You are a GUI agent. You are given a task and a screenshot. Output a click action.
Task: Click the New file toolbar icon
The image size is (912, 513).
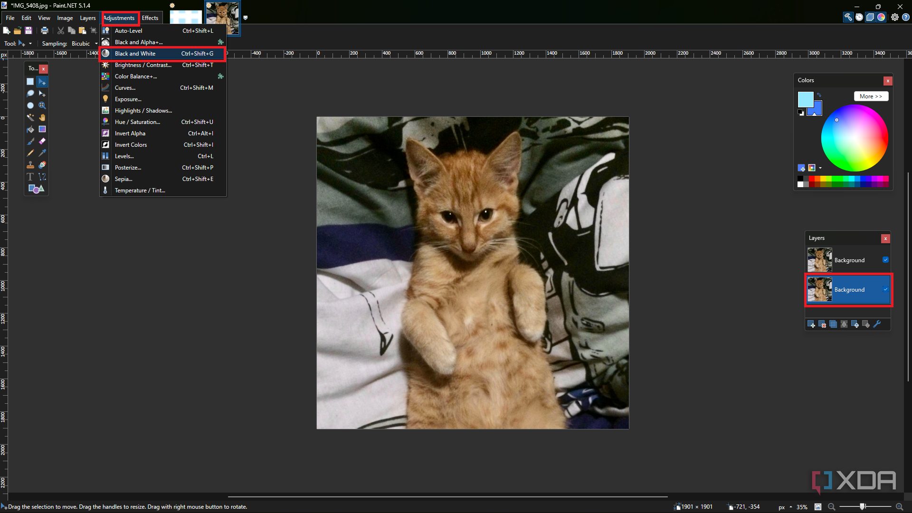pos(7,31)
